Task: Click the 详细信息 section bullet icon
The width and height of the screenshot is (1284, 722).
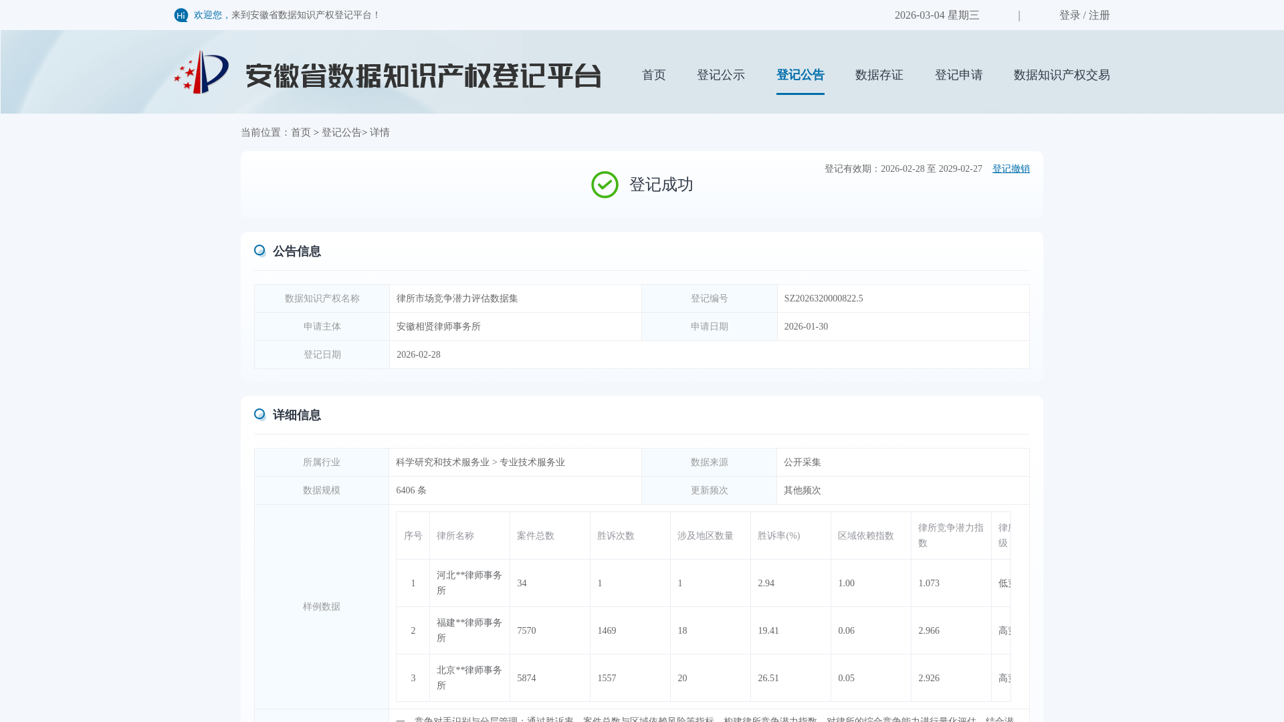Action: pos(259,414)
